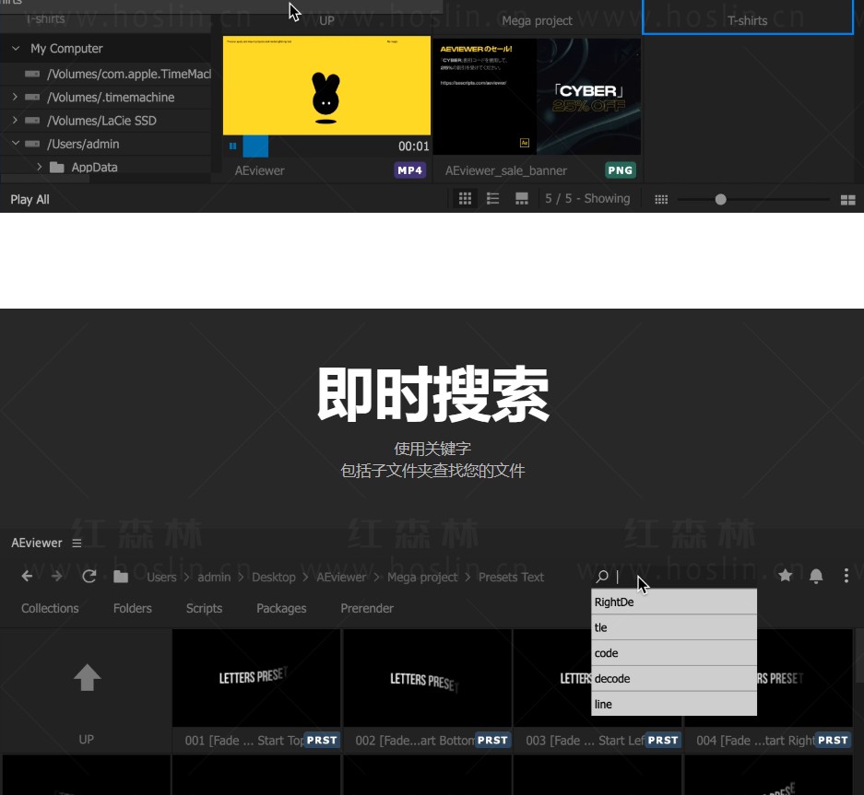Screen dimensions: 864x795
Task: Choose code from search suggestions
Action: click(674, 653)
